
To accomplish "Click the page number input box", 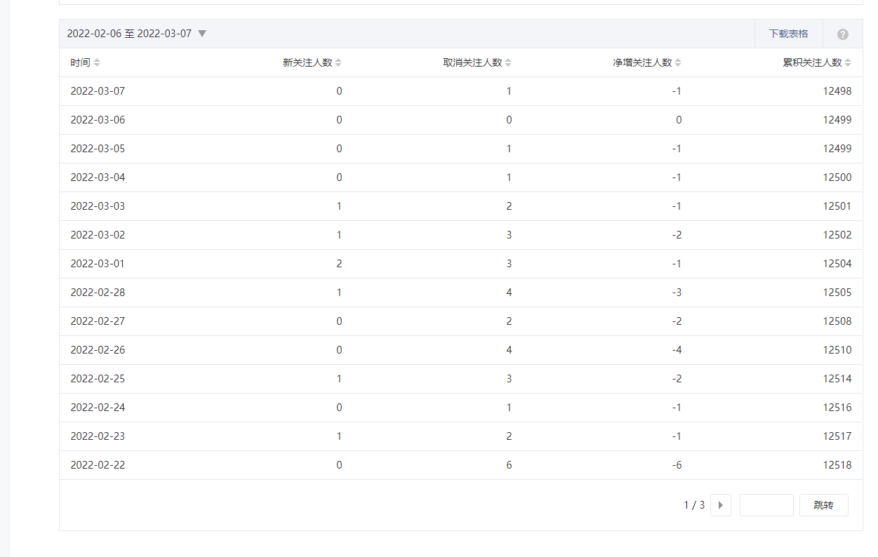I will pos(766,505).
